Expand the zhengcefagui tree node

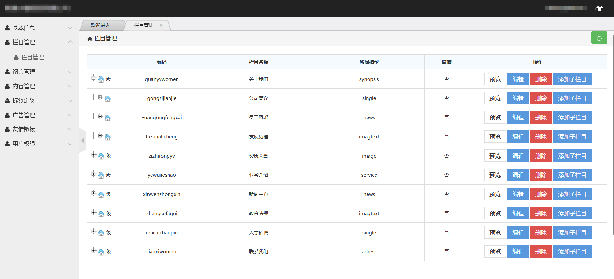pyautogui.click(x=94, y=212)
